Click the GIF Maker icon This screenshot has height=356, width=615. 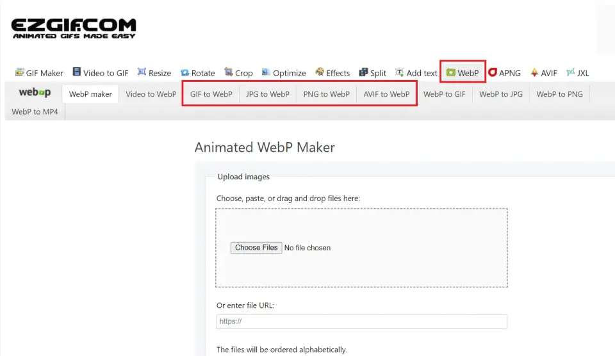(x=19, y=72)
